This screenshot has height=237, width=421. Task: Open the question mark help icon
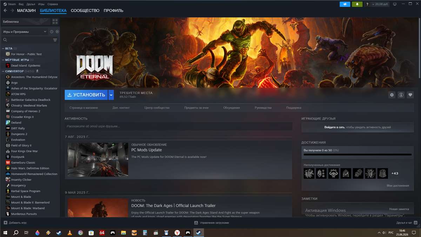coord(367,4)
